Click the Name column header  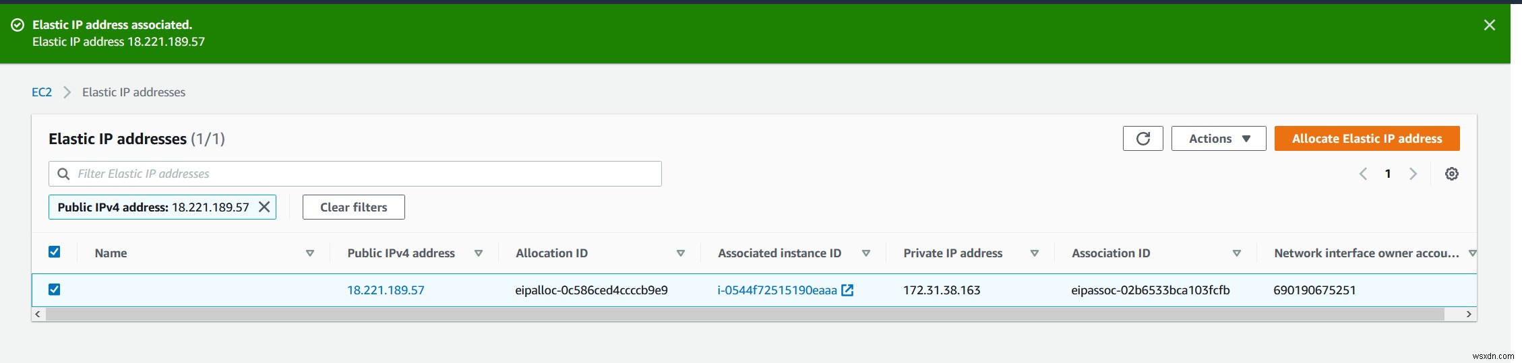(x=111, y=253)
